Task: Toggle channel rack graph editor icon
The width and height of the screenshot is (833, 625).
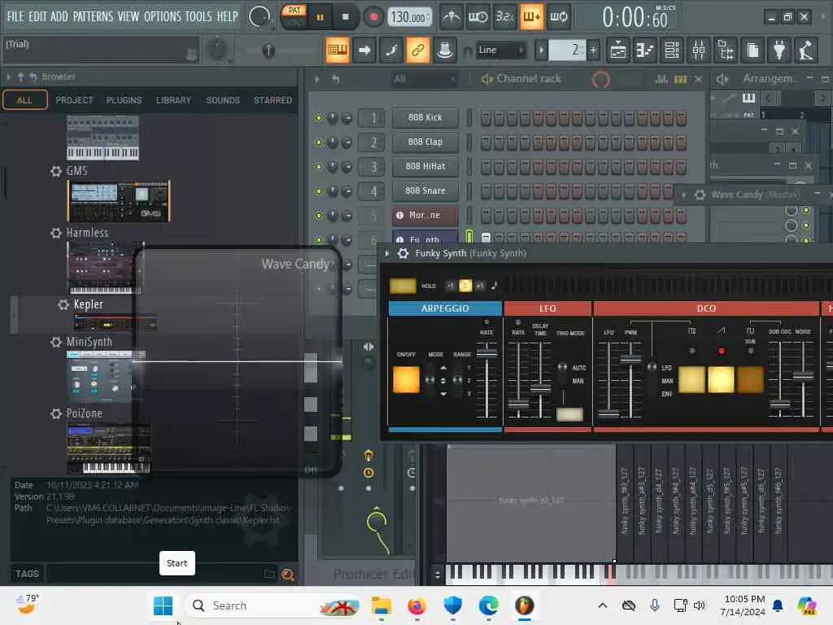Action: [x=661, y=79]
